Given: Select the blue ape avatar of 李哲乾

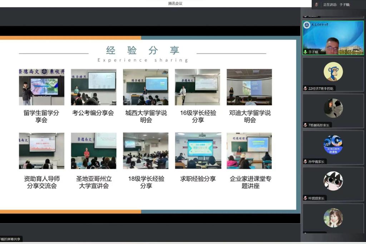Looking at the screenshot, I should pyautogui.click(x=333, y=72).
